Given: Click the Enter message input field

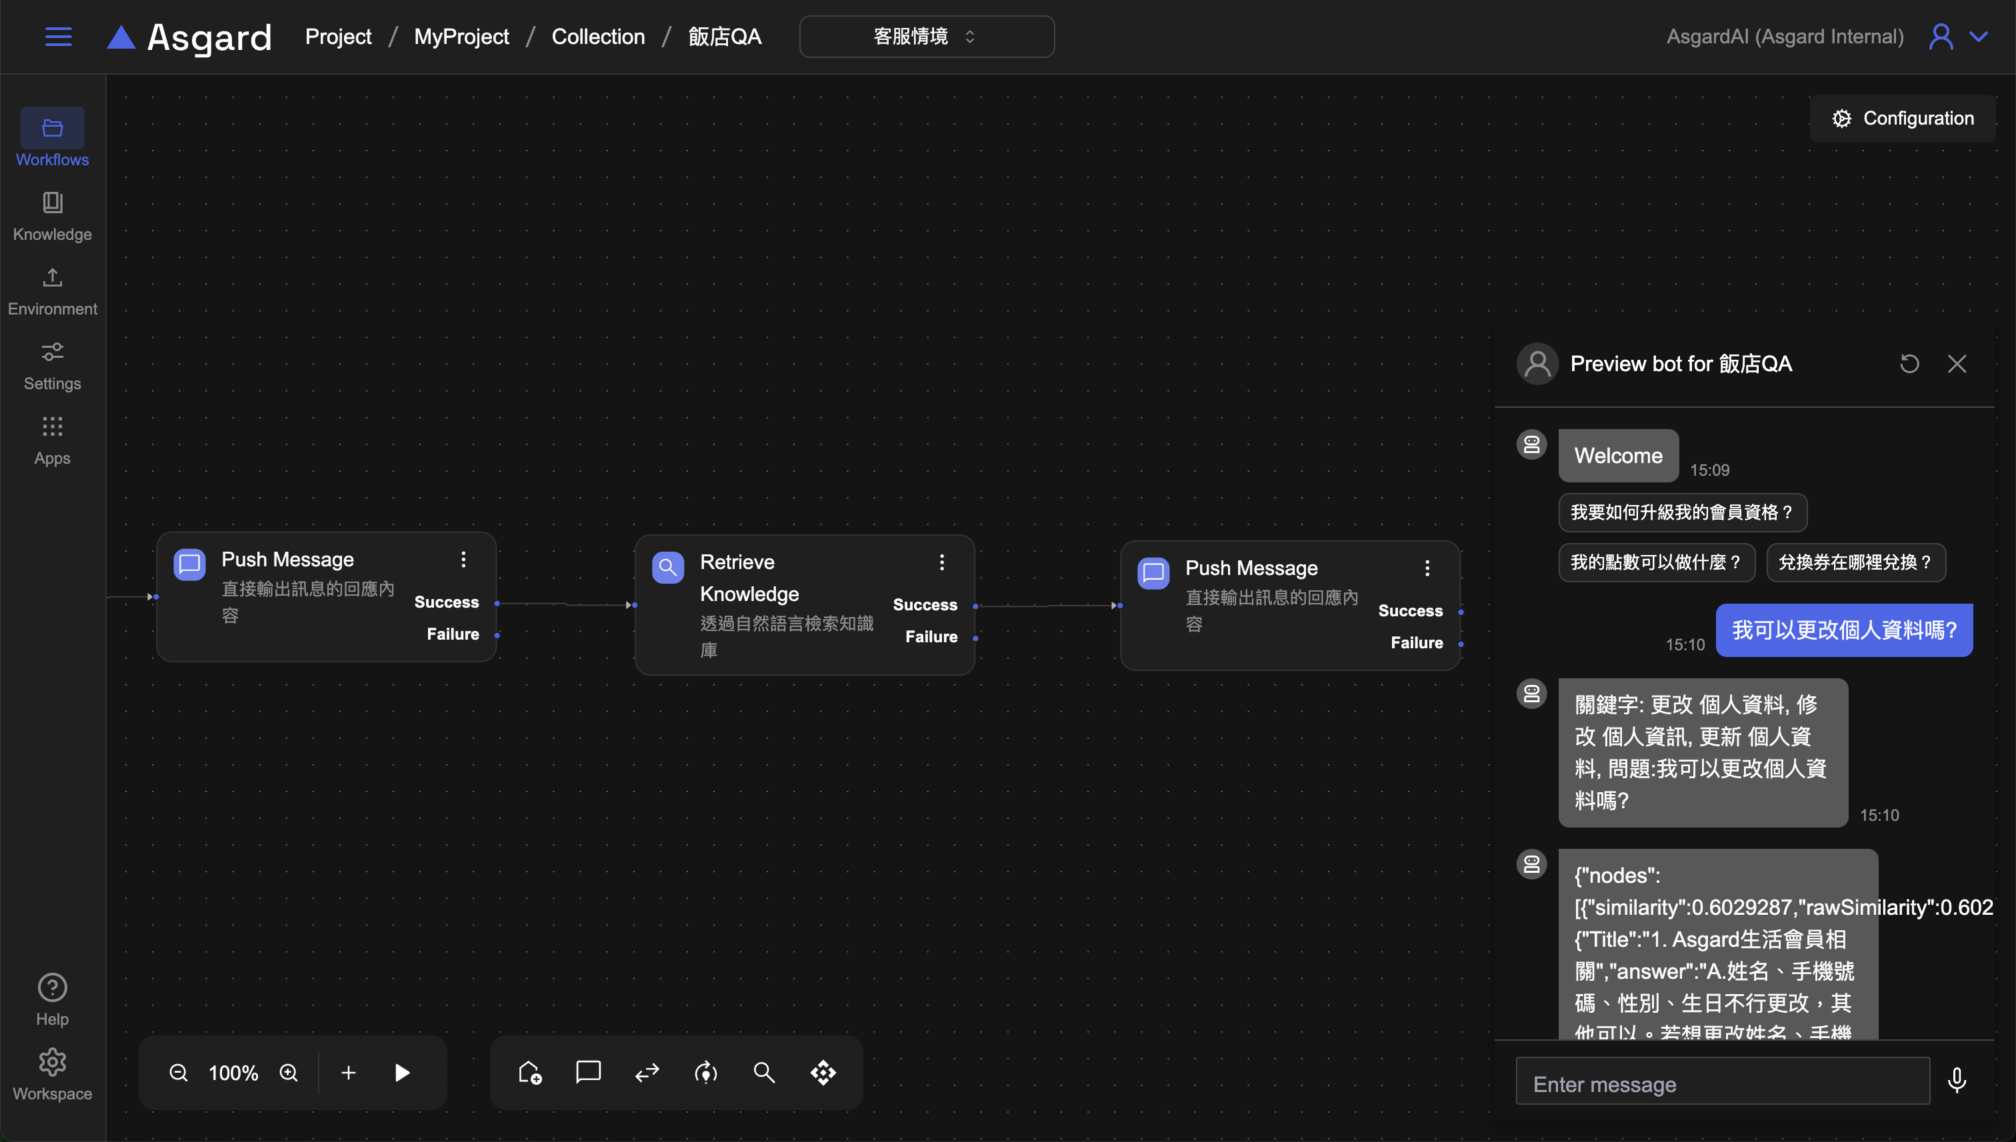Looking at the screenshot, I should pyautogui.click(x=1723, y=1084).
